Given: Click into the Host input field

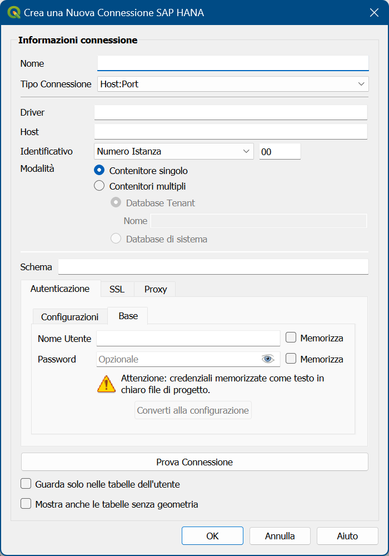Looking at the screenshot, I should (x=231, y=132).
